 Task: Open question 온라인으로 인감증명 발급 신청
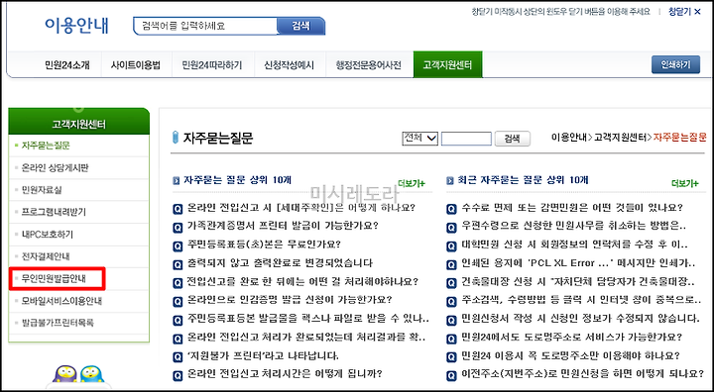pyautogui.click(x=290, y=300)
